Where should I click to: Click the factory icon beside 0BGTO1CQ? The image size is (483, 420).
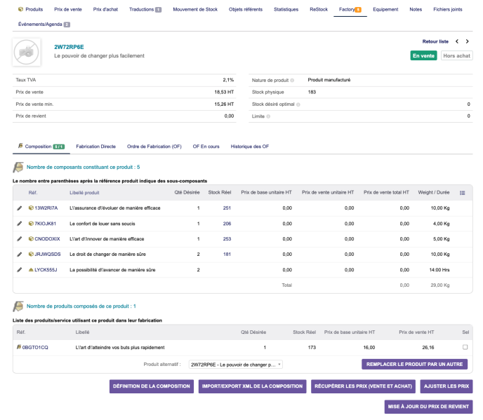19,347
